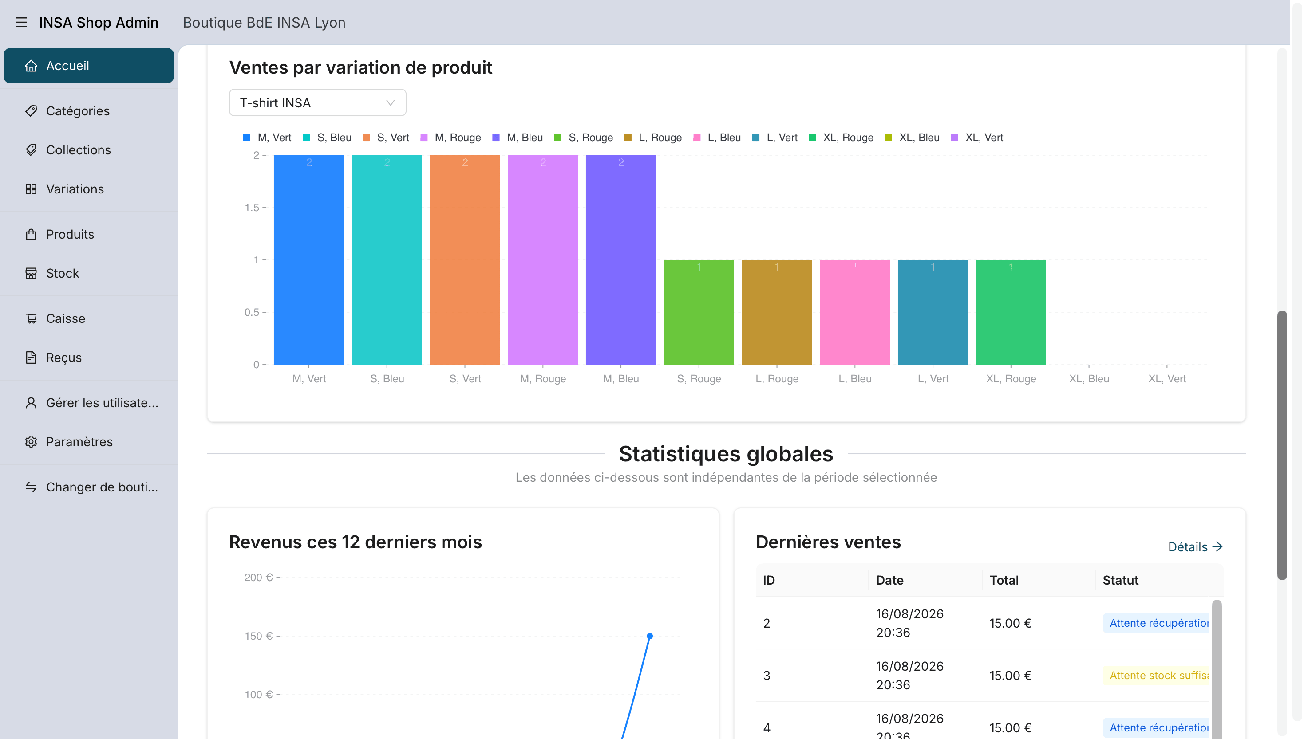
Task: Go to Catégories in the sidebar
Action: [89, 110]
